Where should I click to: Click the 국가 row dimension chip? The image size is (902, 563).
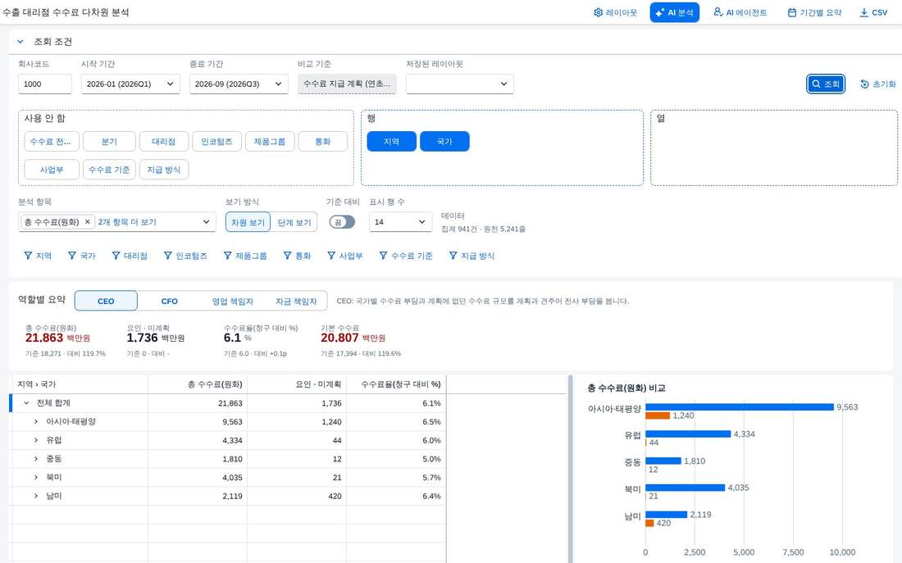[x=444, y=142]
